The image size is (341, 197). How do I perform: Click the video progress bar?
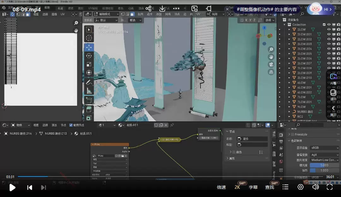point(170,177)
